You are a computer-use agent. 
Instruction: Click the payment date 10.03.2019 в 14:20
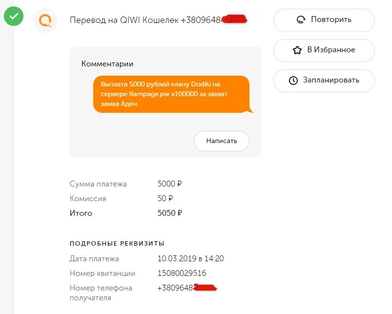[x=190, y=259]
